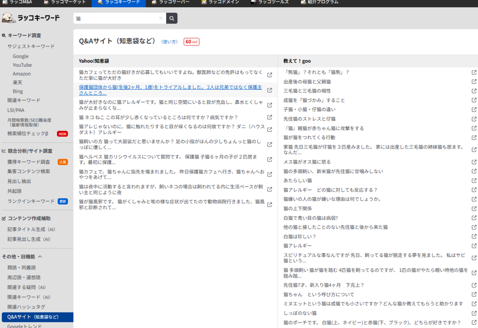Open external link for 保護猫団体から猫 question
Screen dimensions: 478x328
click(270, 90)
